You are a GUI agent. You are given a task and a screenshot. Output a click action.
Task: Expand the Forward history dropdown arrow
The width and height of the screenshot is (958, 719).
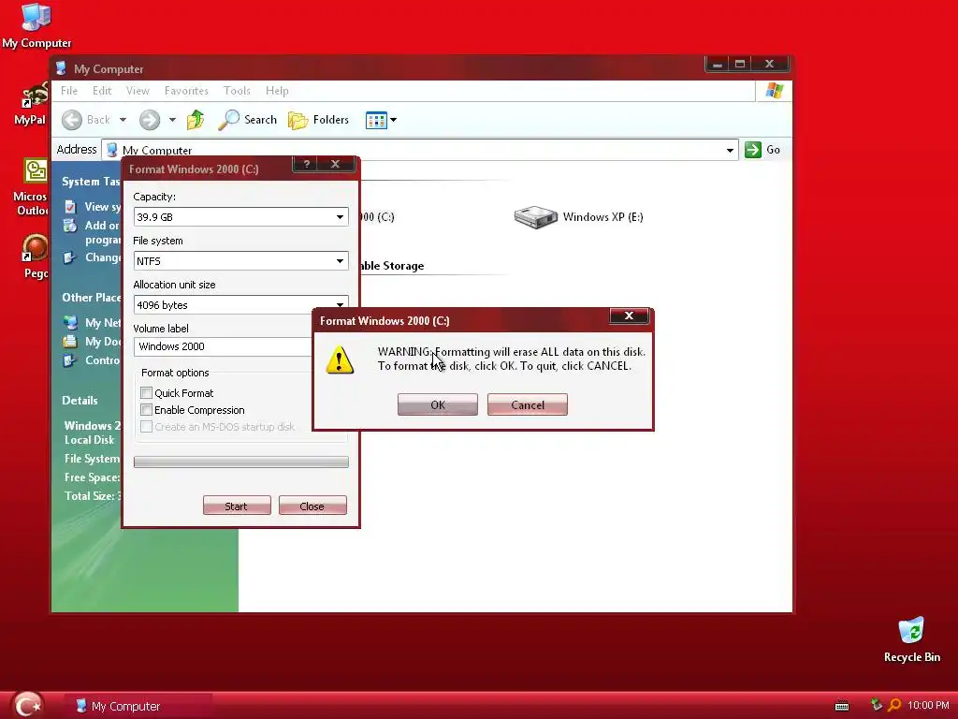click(x=172, y=120)
